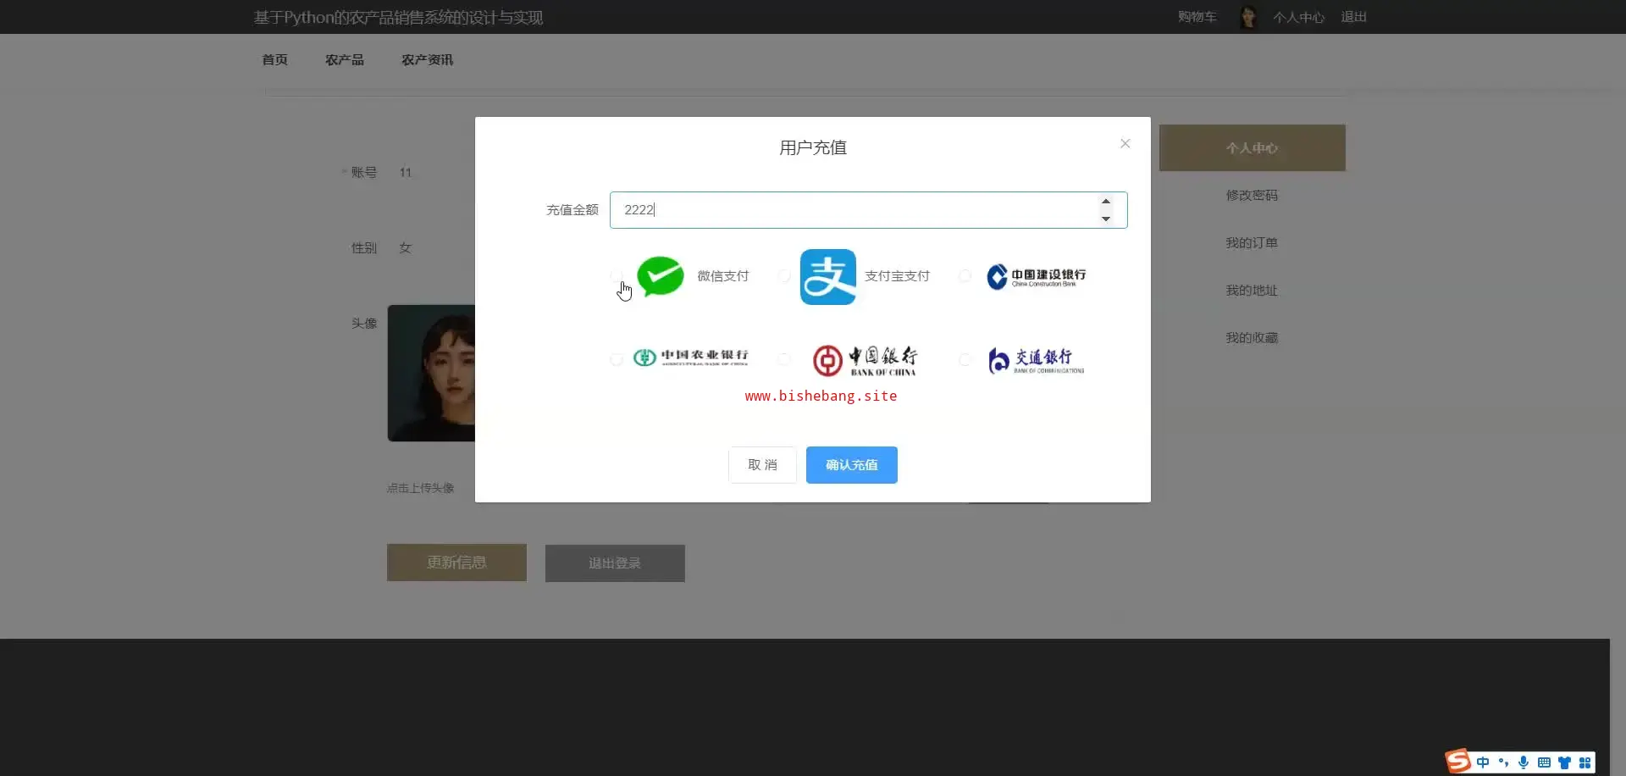Open 我的地址 in the sidebar

pyautogui.click(x=1252, y=291)
